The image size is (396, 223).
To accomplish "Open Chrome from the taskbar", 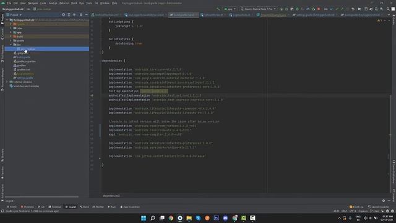I will coord(171,218).
